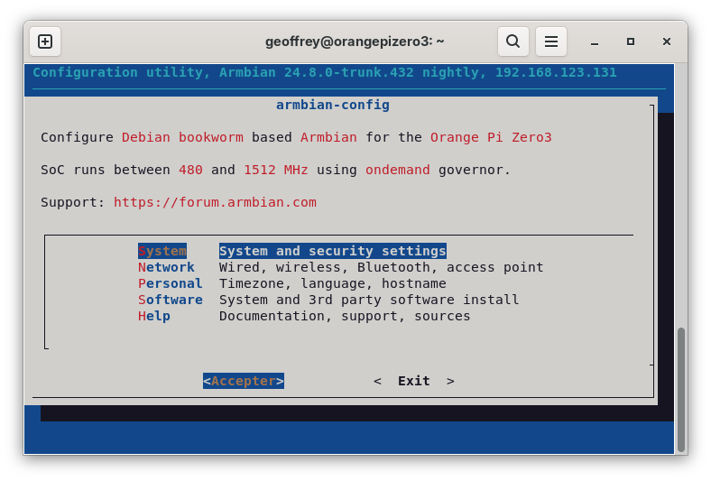Maximize the terminal window
Image resolution: width=711 pixels, height=481 pixels.
[631, 42]
